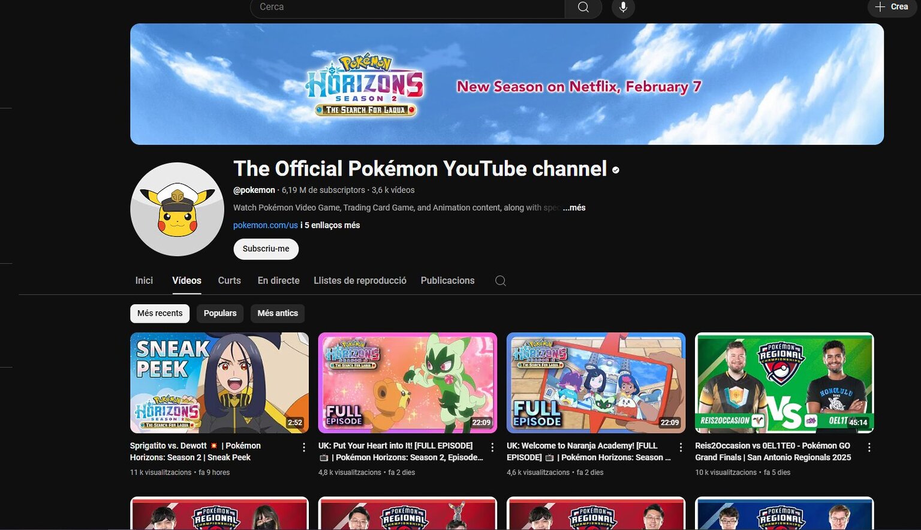The height and width of the screenshot is (530, 921).
Task: Keep Més recents filter selected
Action: coord(159,313)
